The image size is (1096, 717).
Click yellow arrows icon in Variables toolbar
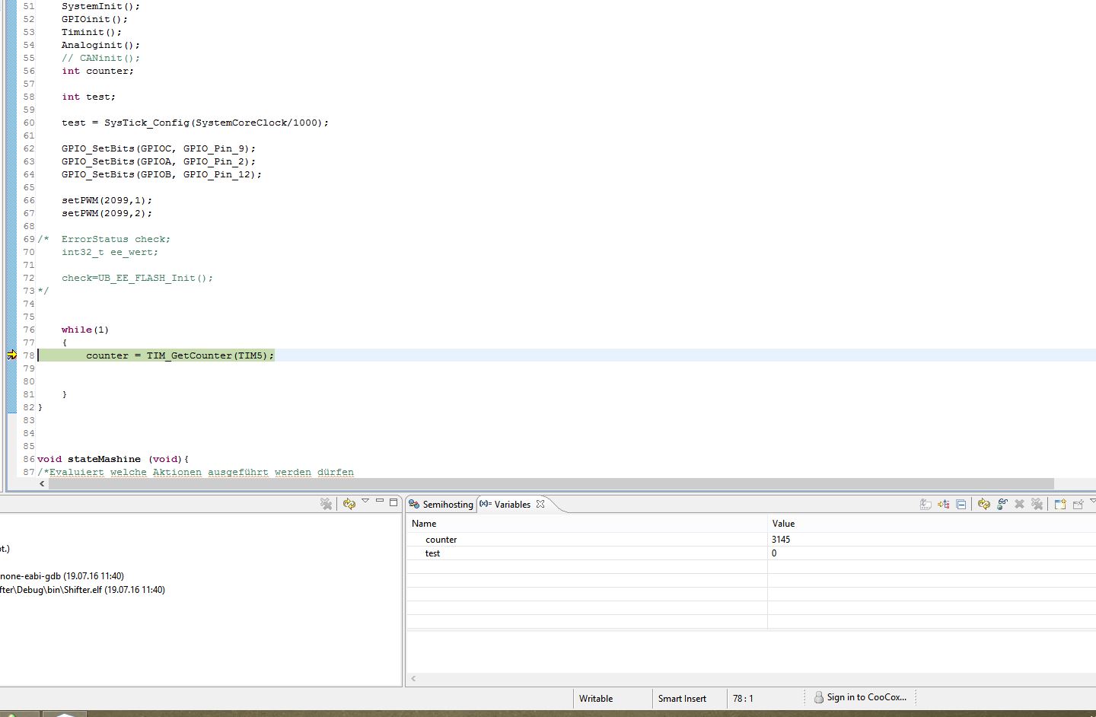[x=984, y=504]
